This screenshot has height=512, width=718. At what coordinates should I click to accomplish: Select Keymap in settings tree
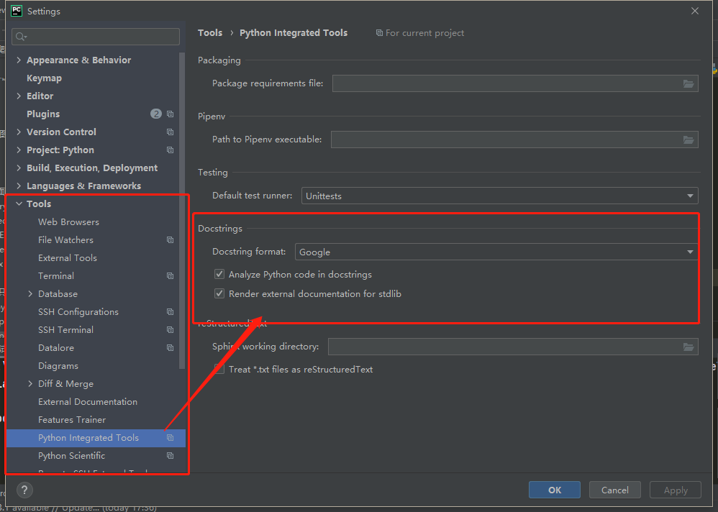pos(44,78)
